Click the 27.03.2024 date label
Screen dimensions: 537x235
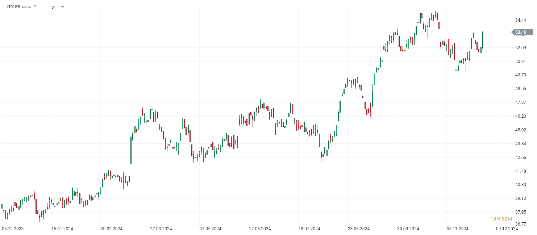click(x=161, y=229)
